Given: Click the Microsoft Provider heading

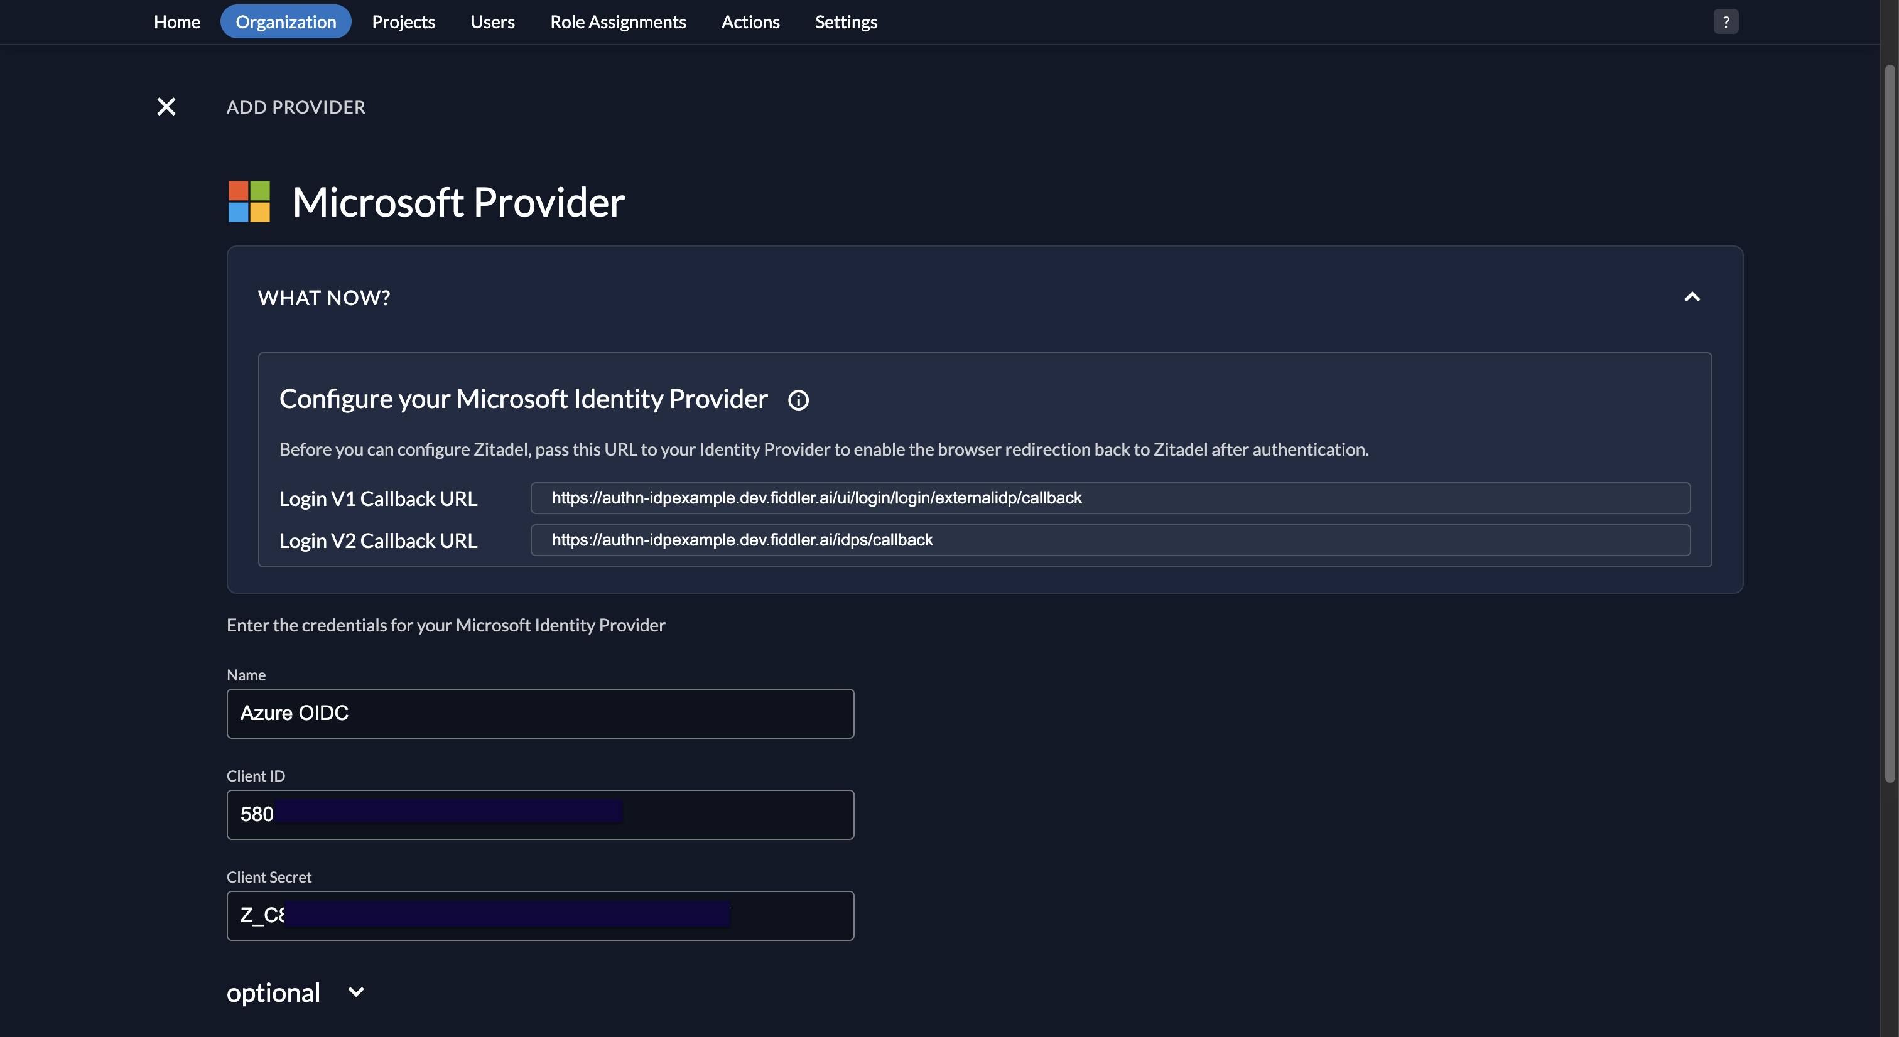Looking at the screenshot, I should pyautogui.click(x=458, y=202).
